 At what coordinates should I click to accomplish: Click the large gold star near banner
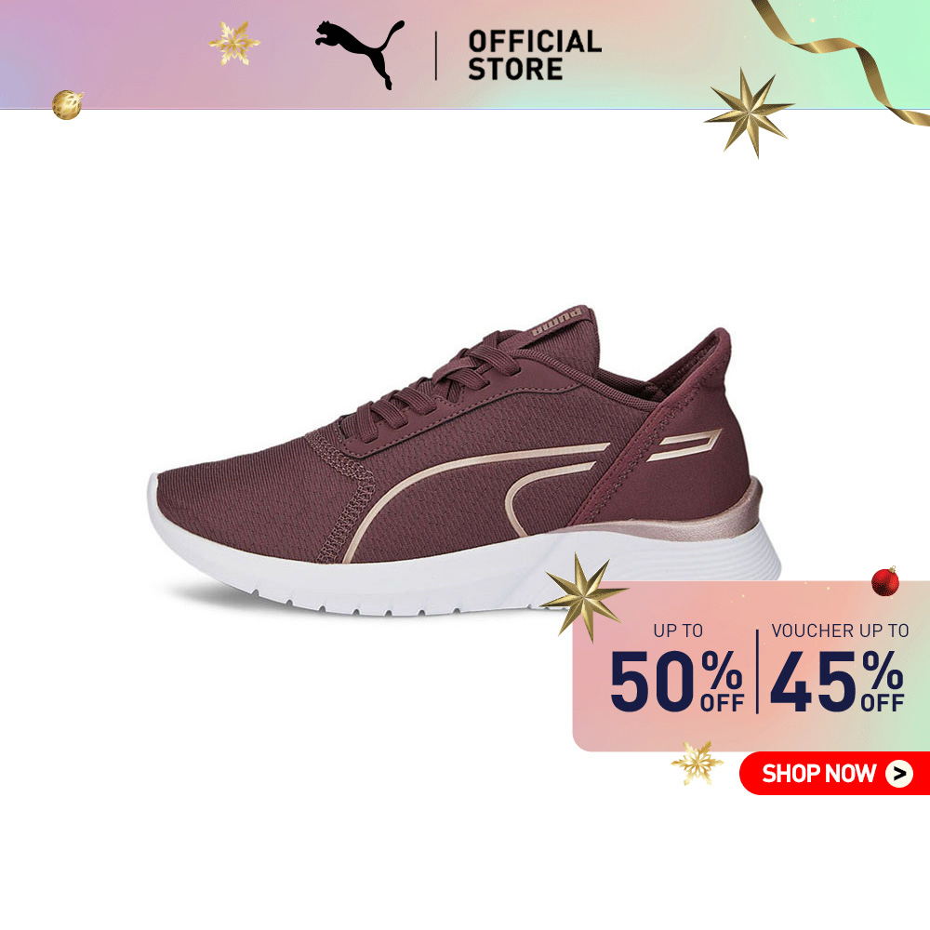pos(748,113)
